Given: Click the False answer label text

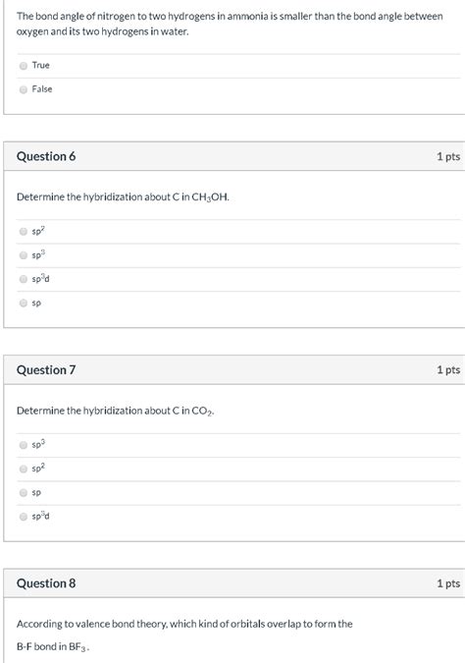Looking at the screenshot, I should (42, 88).
